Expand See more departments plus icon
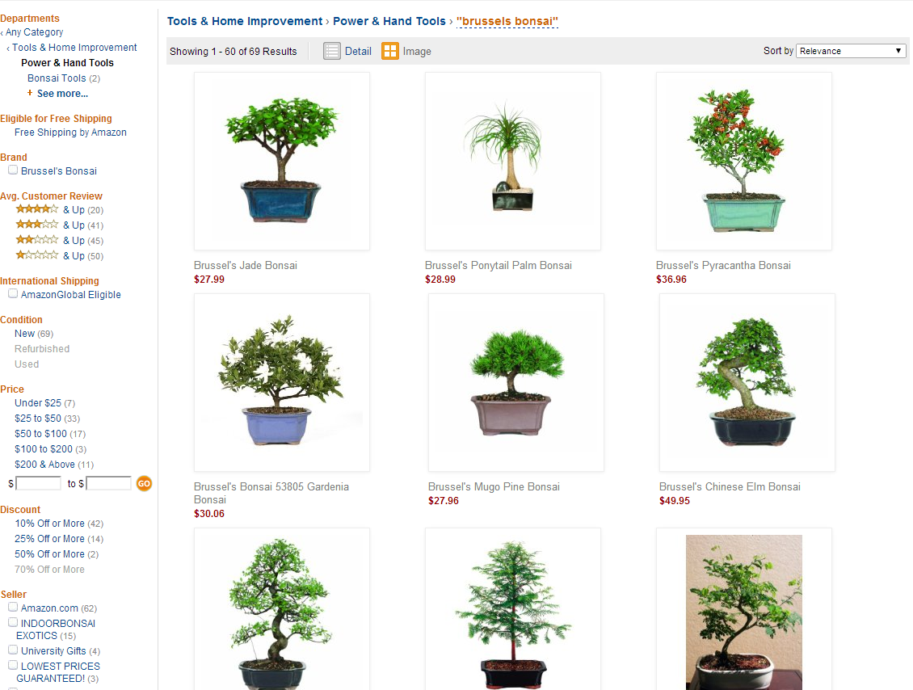This screenshot has height=690, width=913. click(30, 93)
